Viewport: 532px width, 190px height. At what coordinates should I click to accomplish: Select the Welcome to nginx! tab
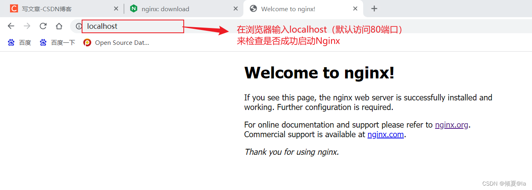click(303, 8)
